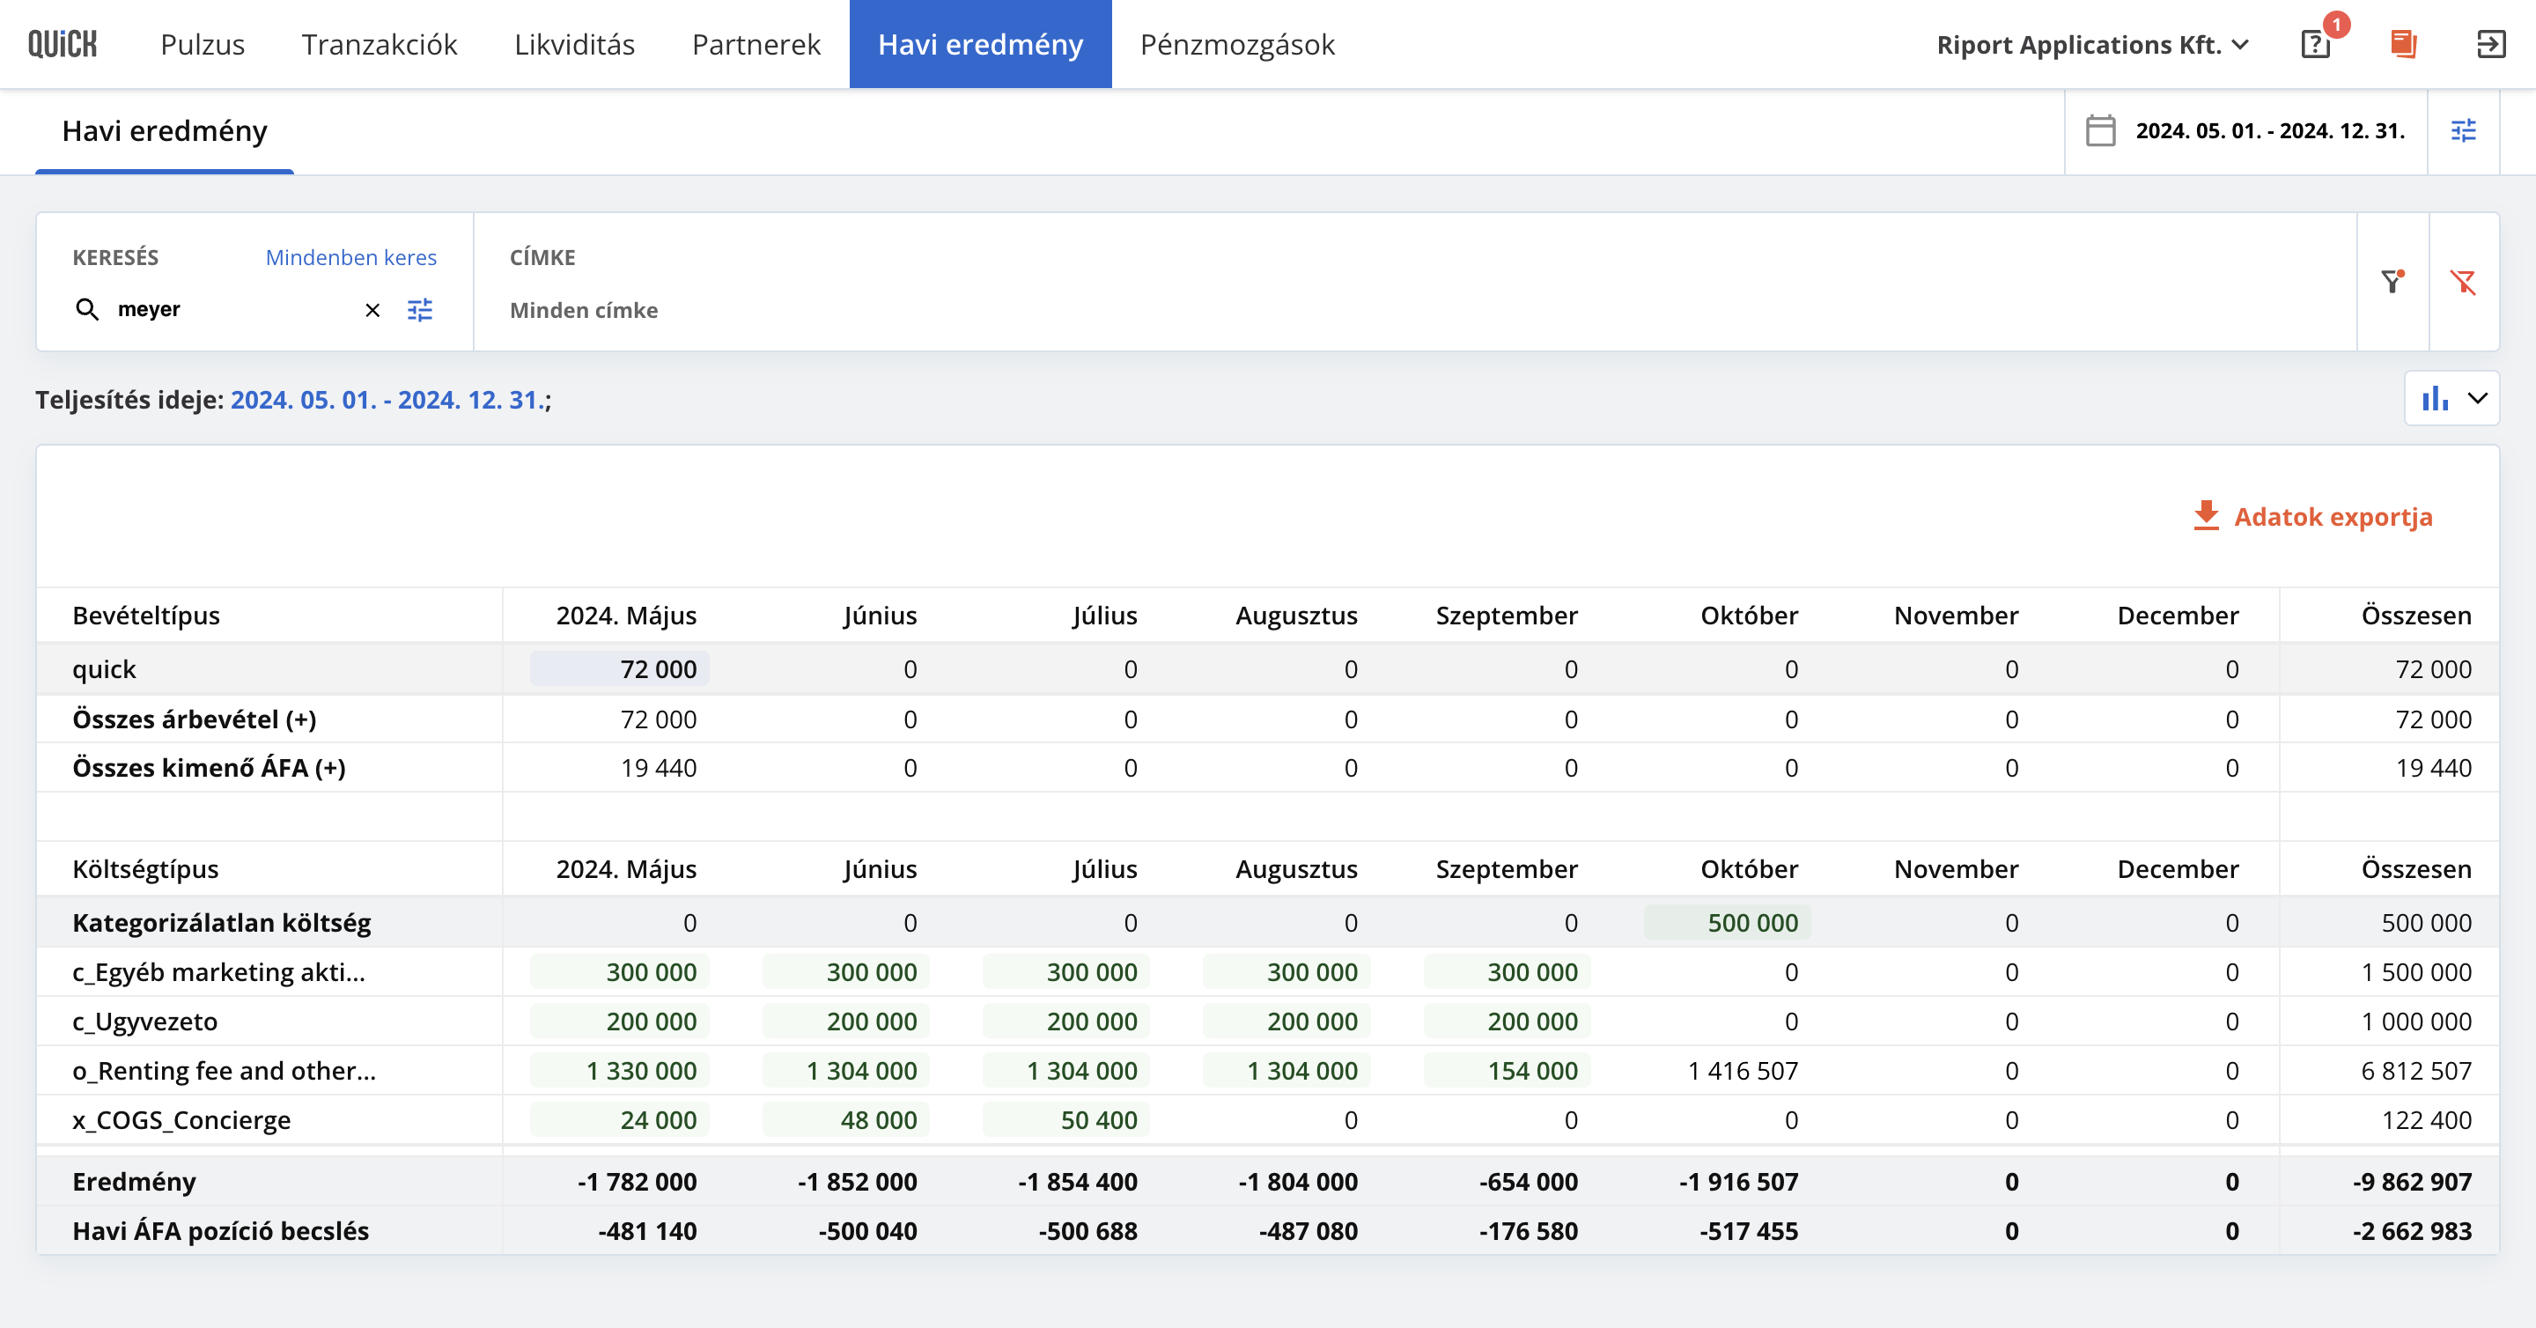2536x1328 pixels.
Task: Click Kategorizálatlan költség October 500 000
Action: click(x=1728, y=922)
